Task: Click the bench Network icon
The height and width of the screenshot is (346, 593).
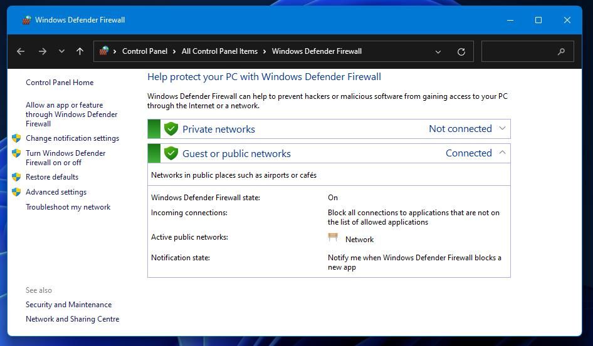Action: (x=333, y=237)
